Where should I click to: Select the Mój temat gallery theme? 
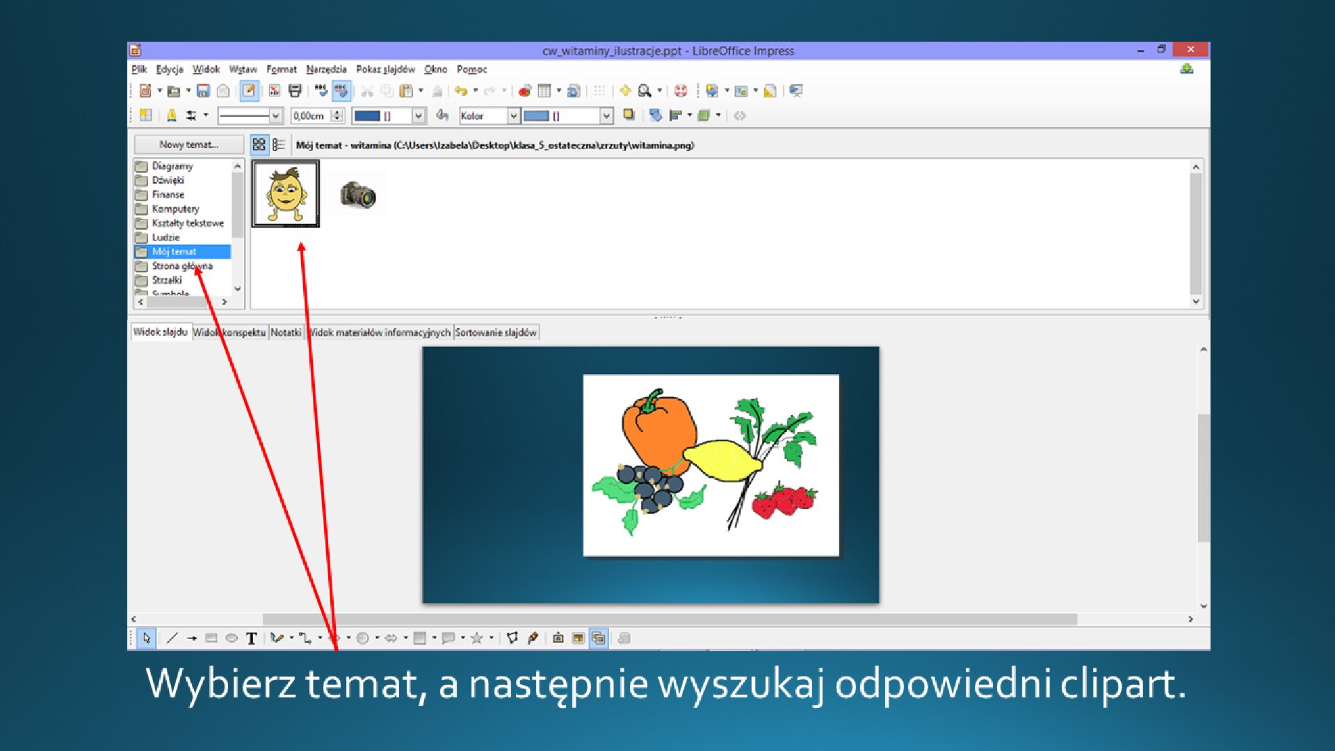tap(174, 251)
